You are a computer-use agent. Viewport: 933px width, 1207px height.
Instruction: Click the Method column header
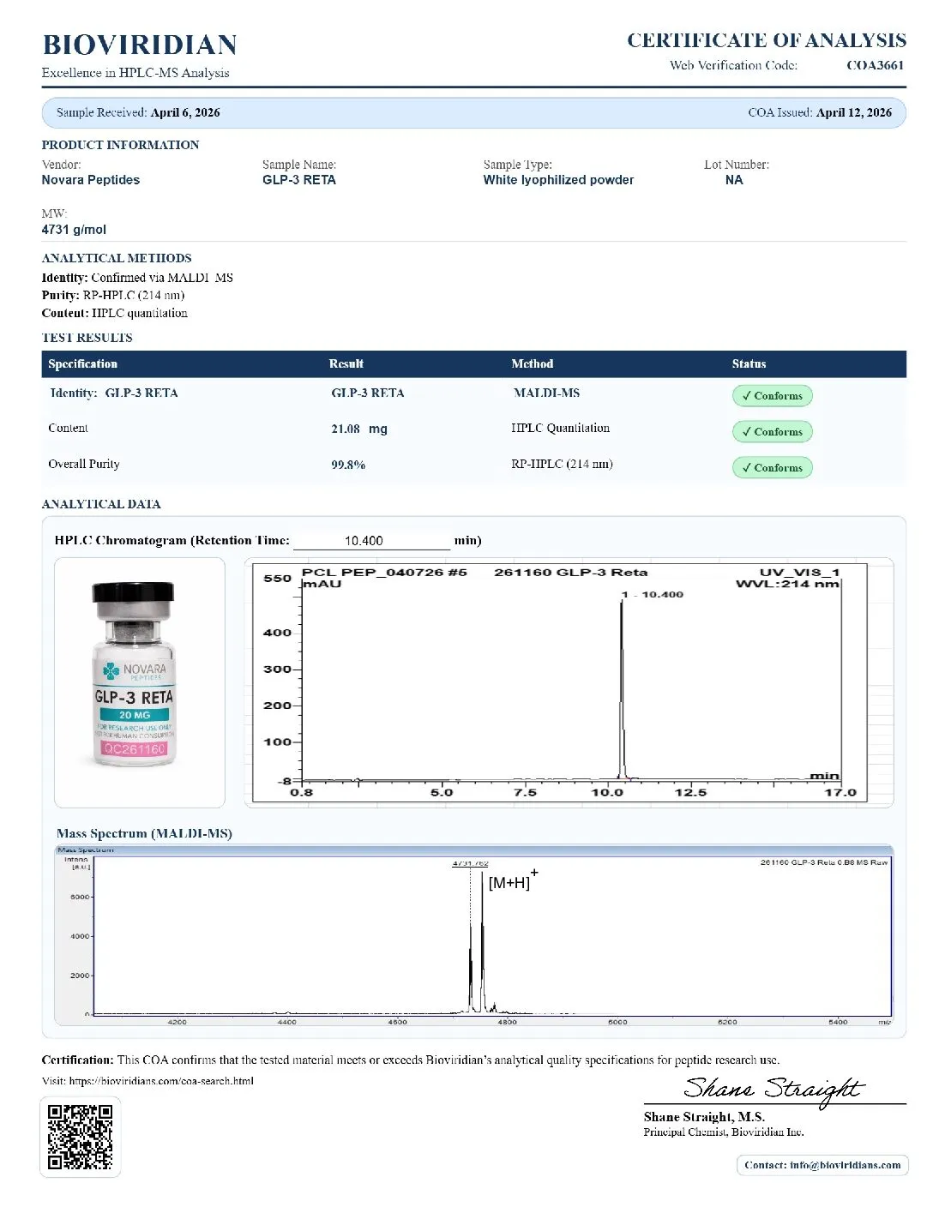tap(533, 364)
